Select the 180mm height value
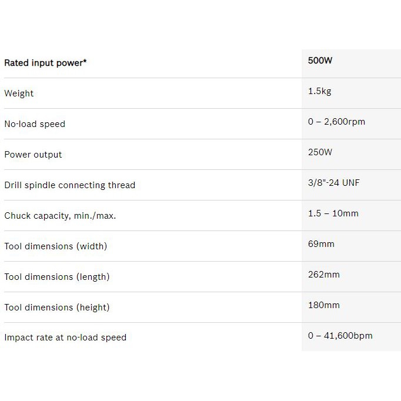401x401 pixels. click(323, 305)
